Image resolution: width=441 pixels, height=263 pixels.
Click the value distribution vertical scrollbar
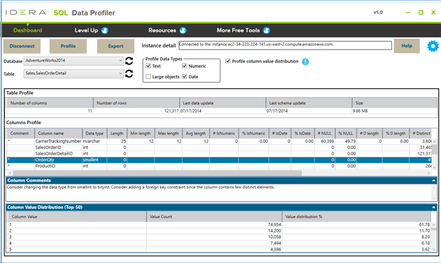[x=434, y=229]
